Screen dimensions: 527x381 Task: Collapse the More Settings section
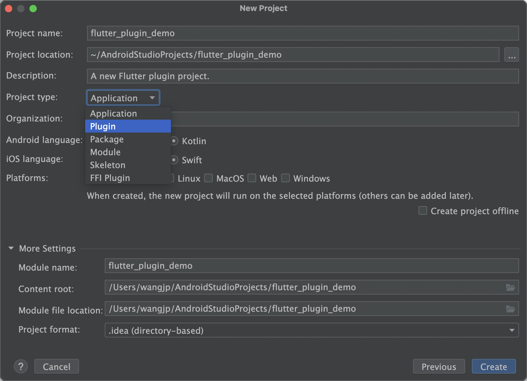(11, 248)
